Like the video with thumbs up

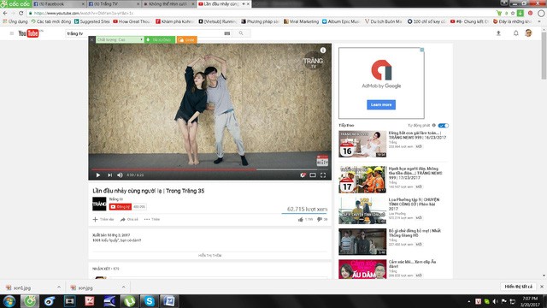[x=300, y=219]
